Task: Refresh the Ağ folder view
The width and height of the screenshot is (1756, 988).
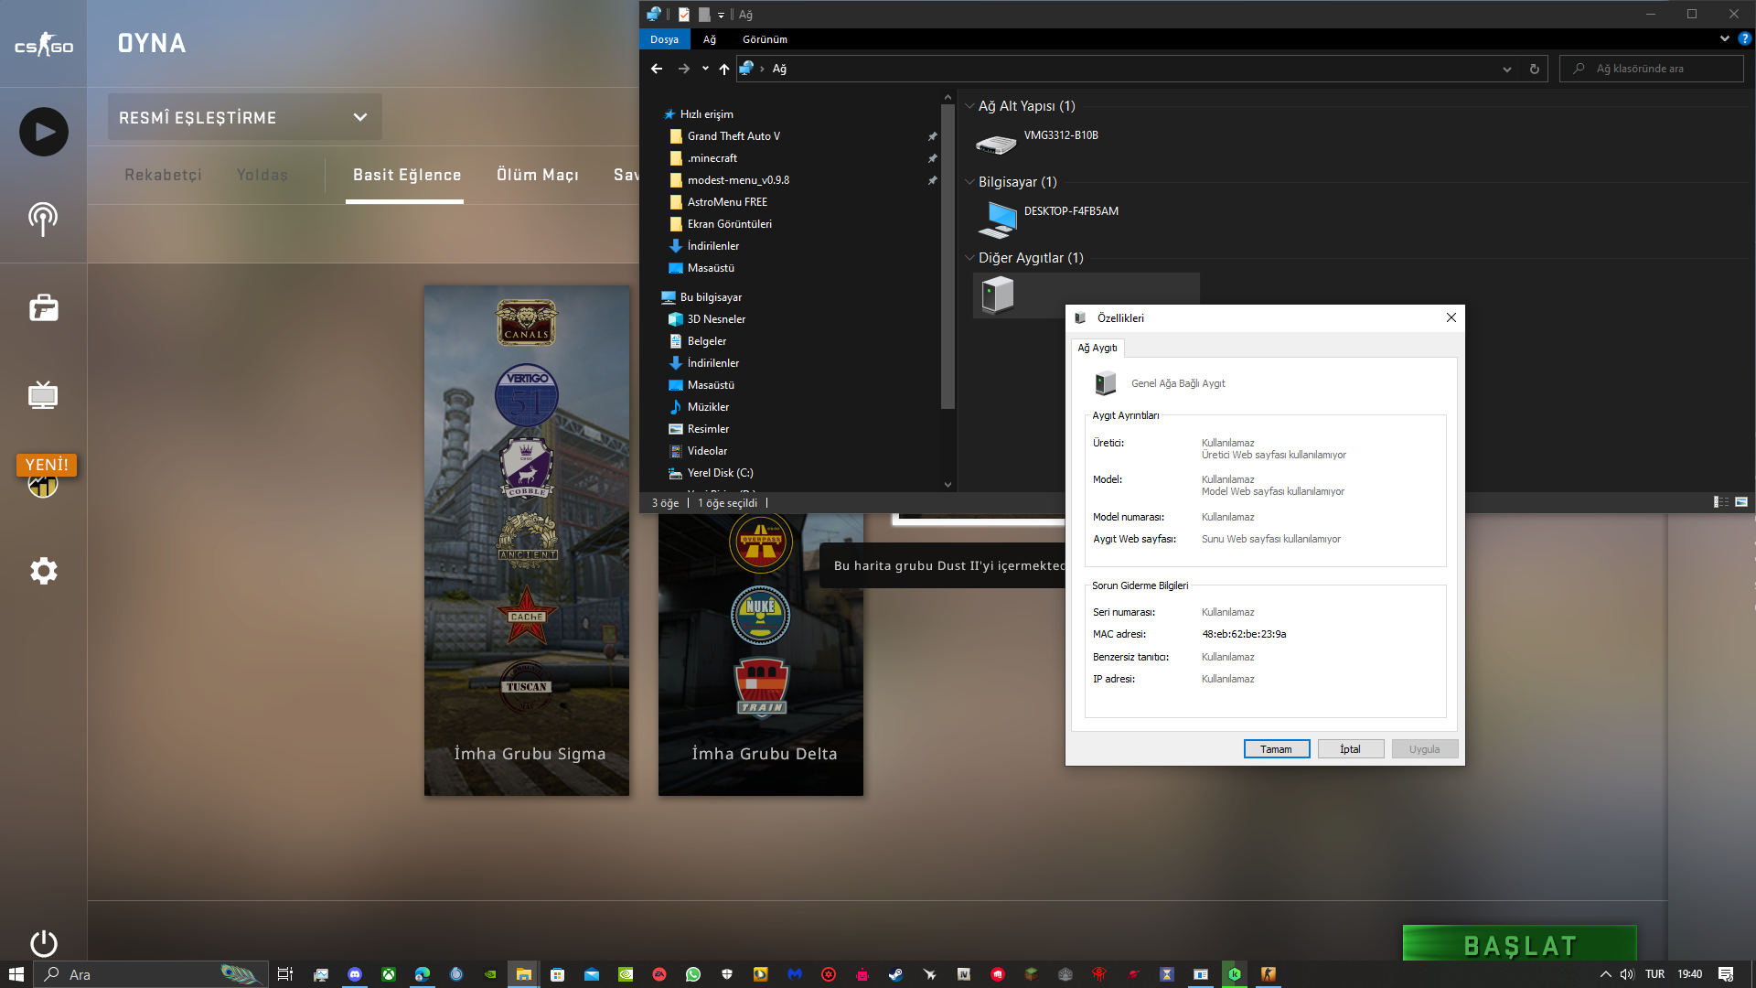Action: click(x=1534, y=69)
